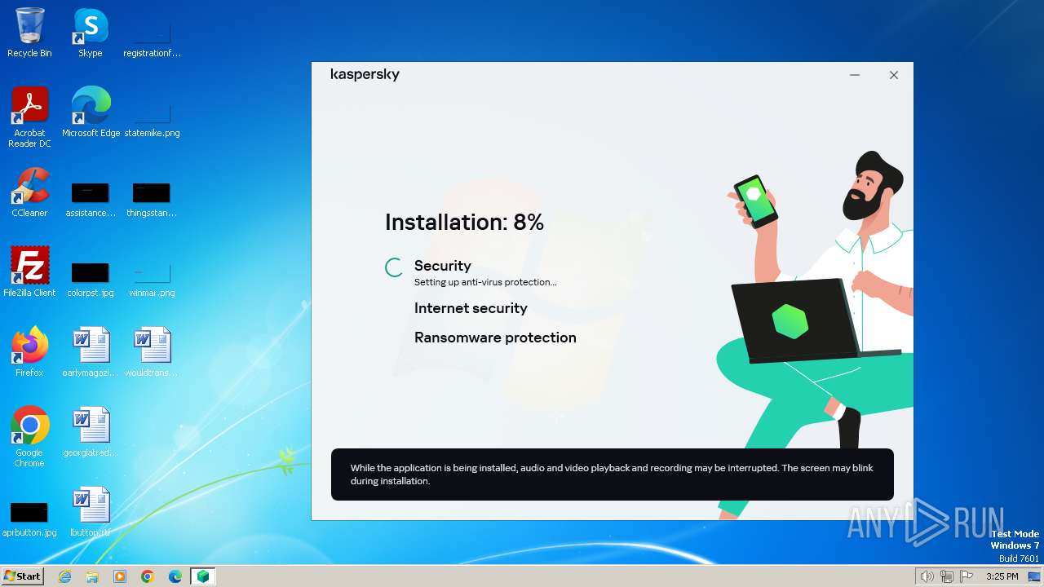Image resolution: width=1044 pixels, height=587 pixels.
Task: Open Internet Explorer from taskbar
Action: click(64, 576)
